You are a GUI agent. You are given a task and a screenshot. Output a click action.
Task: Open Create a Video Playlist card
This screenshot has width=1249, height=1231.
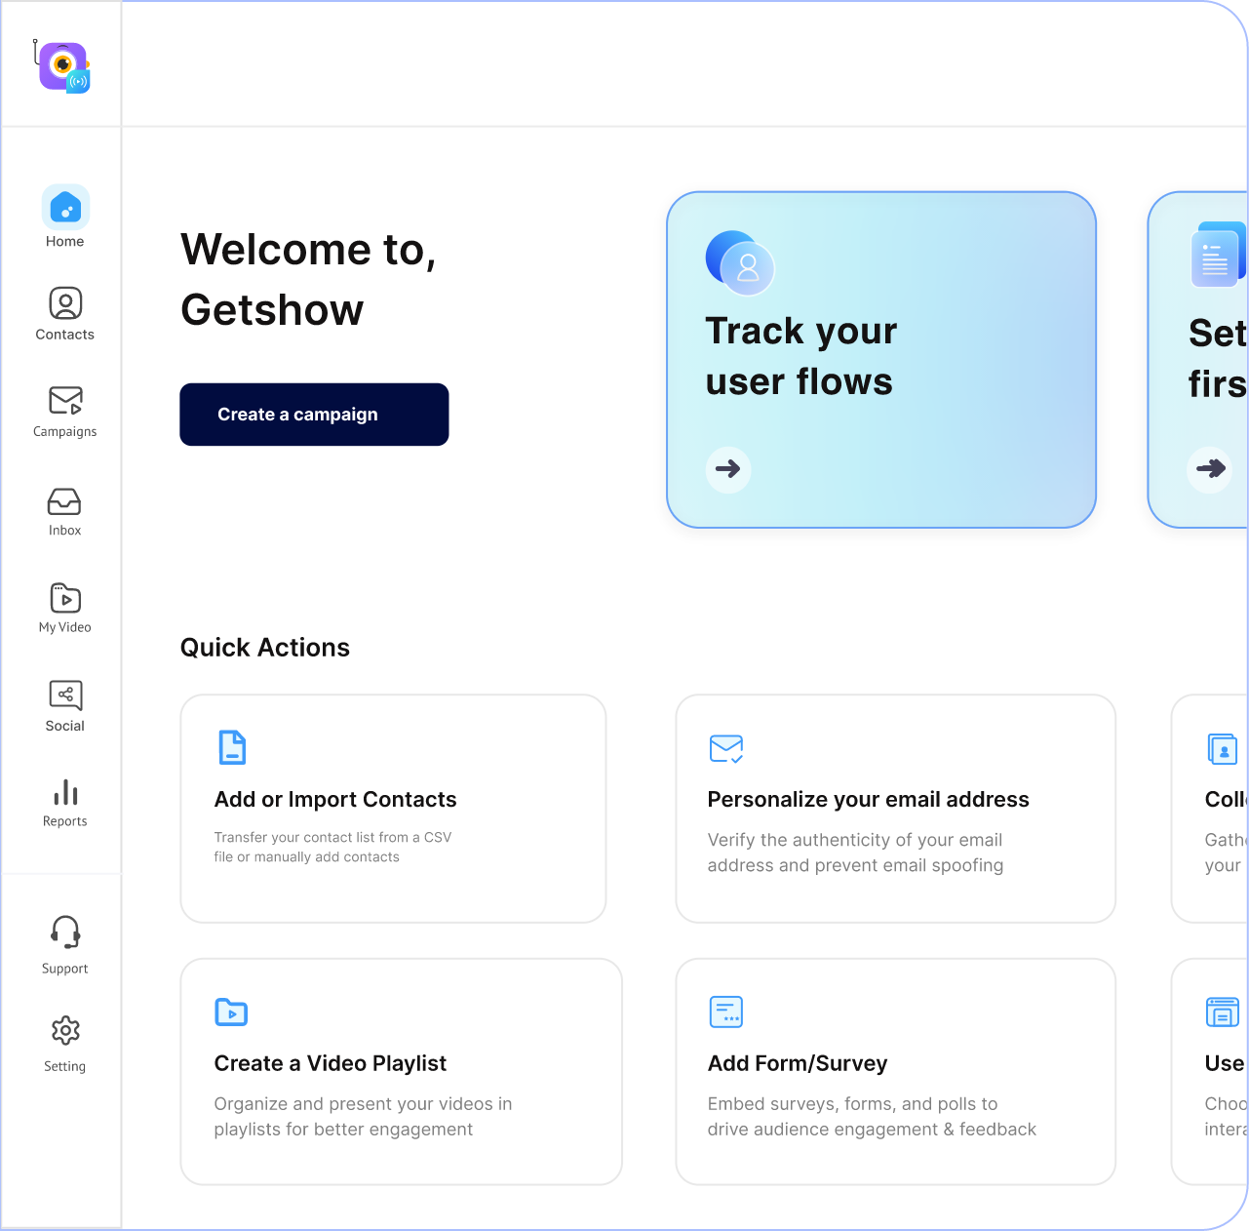(x=401, y=1071)
